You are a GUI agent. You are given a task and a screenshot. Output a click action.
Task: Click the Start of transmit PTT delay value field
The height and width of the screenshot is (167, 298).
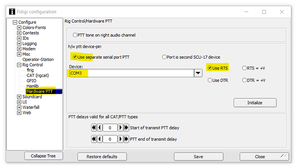(110, 128)
